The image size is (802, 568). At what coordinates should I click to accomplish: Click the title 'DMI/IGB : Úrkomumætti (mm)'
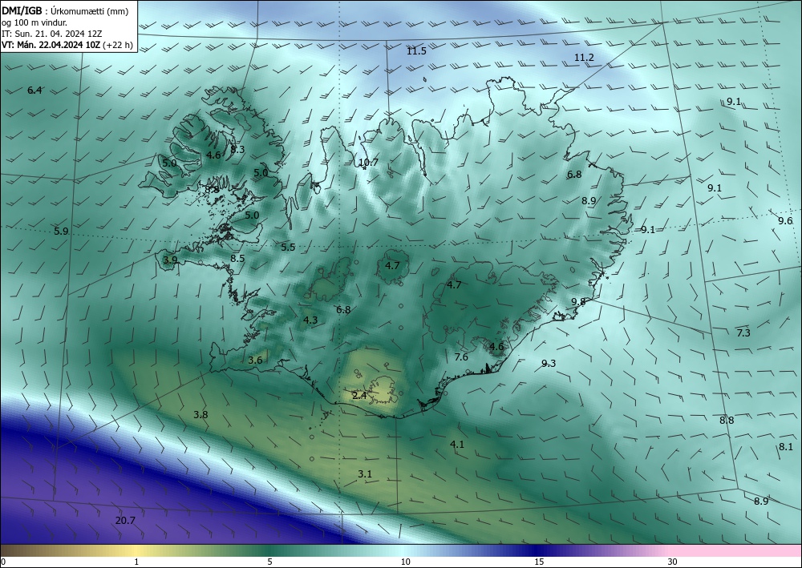65,11
